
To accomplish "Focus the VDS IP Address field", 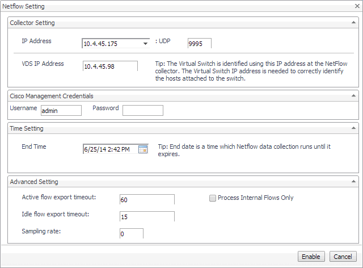I will click(x=110, y=66).
